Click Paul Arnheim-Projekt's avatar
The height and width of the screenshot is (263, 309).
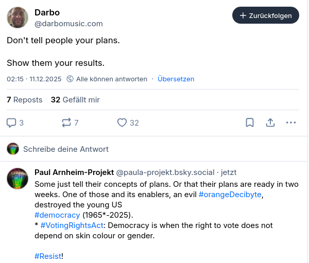coord(18,178)
